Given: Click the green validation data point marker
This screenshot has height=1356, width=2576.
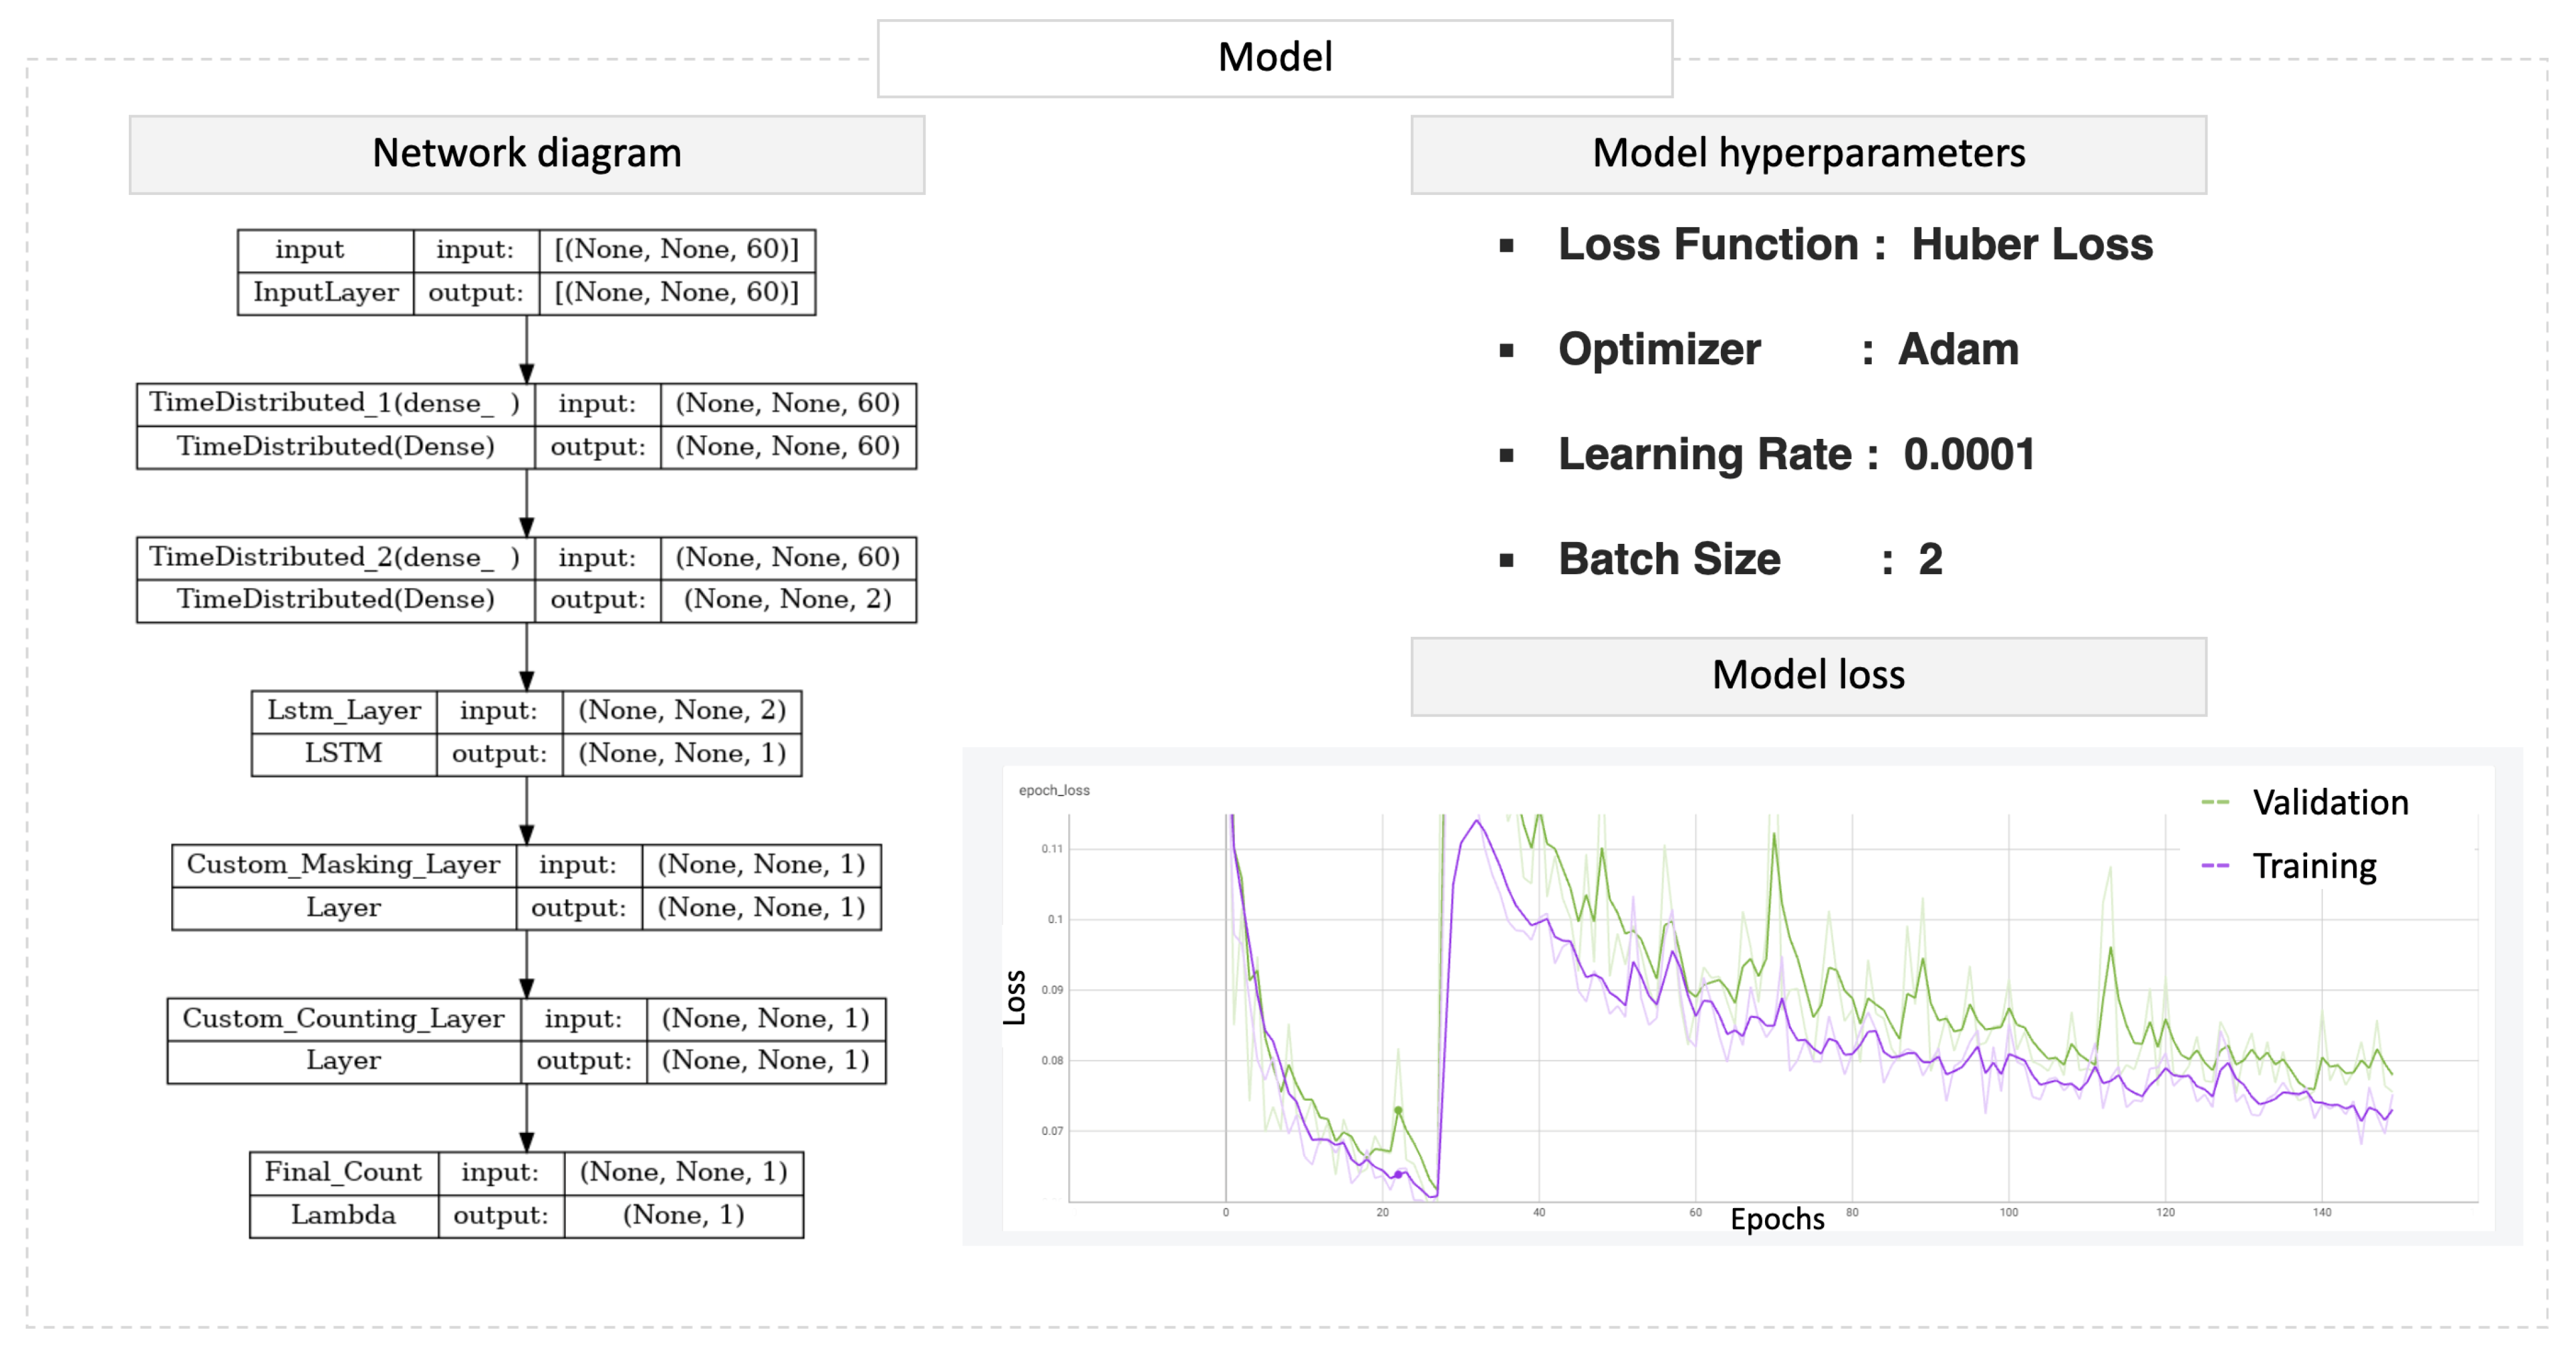Looking at the screenshot, I should 1398,1110.
